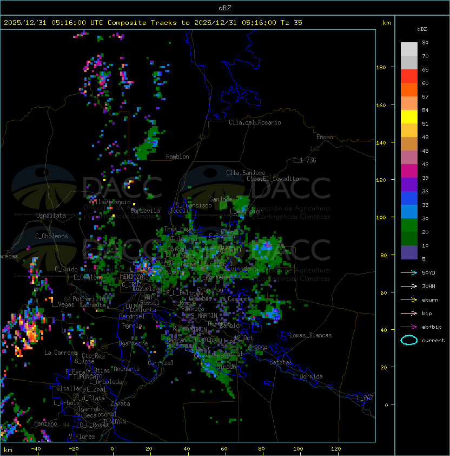Click the '120' tick on horizontal axis
The height and width of the screenshot is (456, 450).
coord(336,449)
